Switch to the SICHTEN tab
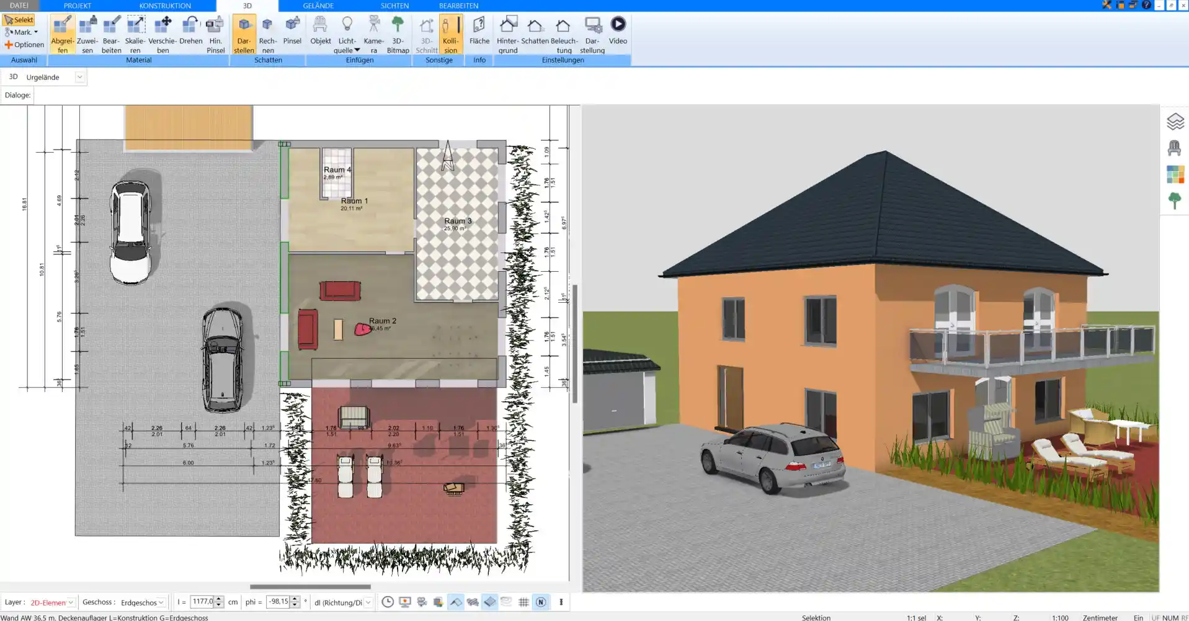The image size is (1189, 621). pos(394,6)
